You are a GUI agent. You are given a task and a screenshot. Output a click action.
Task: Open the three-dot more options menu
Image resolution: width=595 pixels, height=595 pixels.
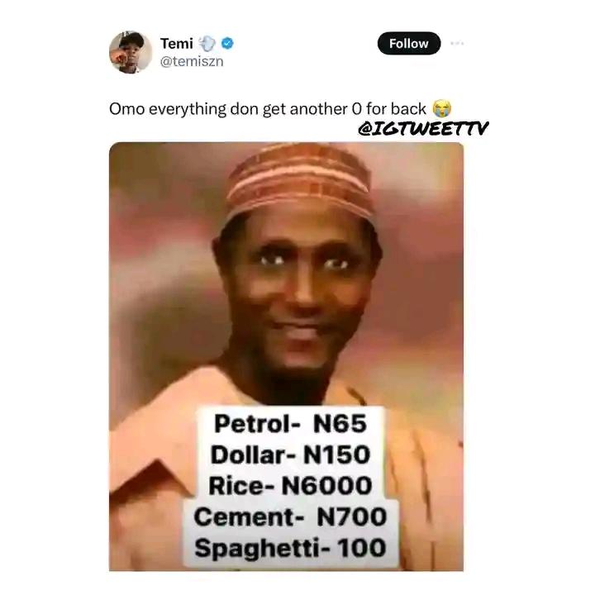(457, 44)
